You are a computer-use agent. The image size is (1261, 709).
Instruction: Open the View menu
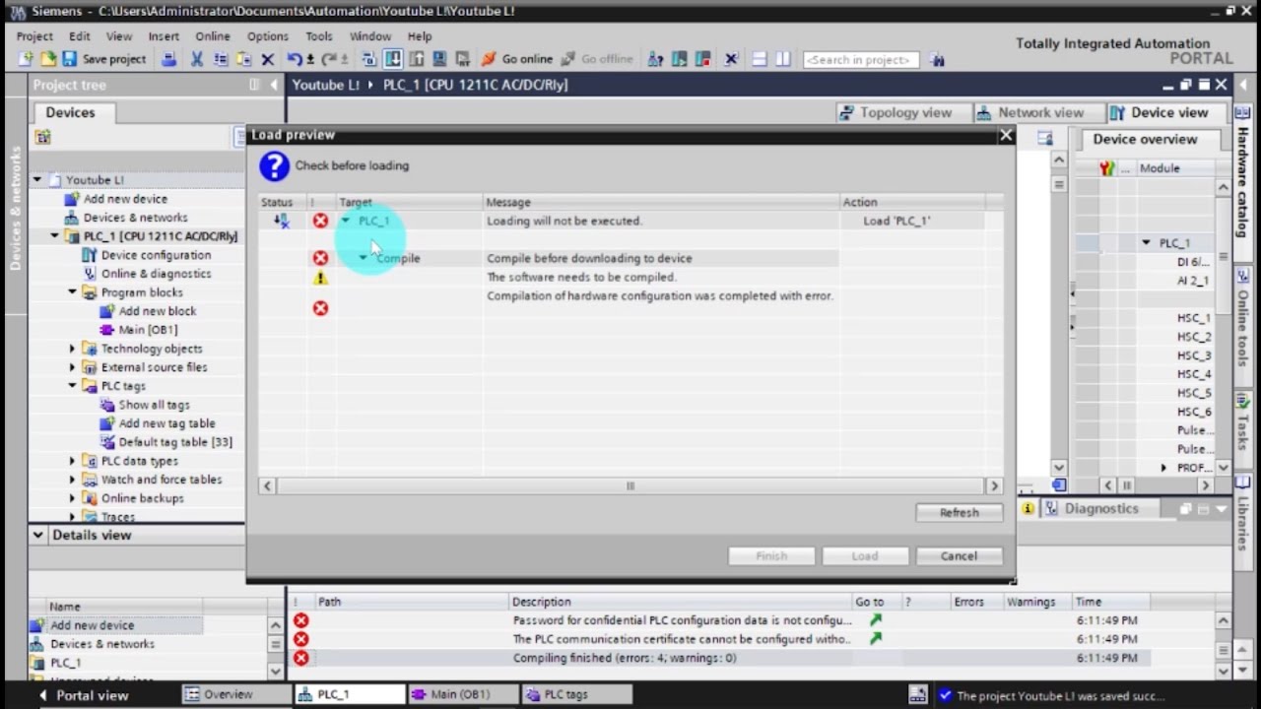tap(119, 36)
